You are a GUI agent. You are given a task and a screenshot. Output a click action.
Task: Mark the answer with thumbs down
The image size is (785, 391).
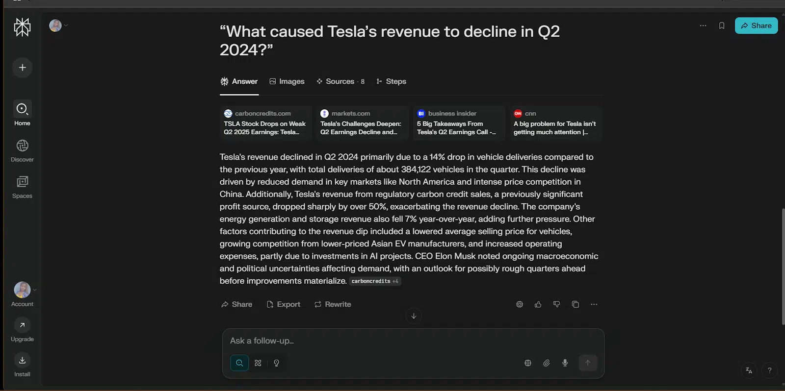click(557, 304)
